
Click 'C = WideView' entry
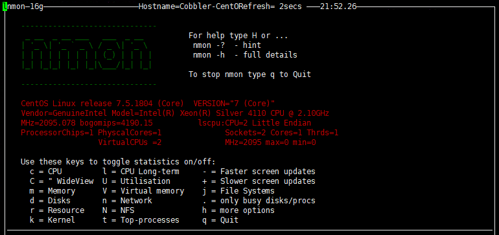(62, 181)
